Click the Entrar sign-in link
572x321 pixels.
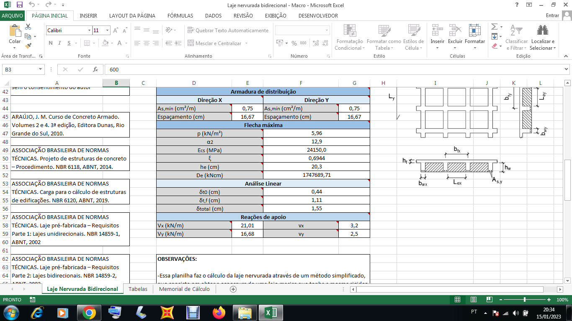[x=553, y=16]
